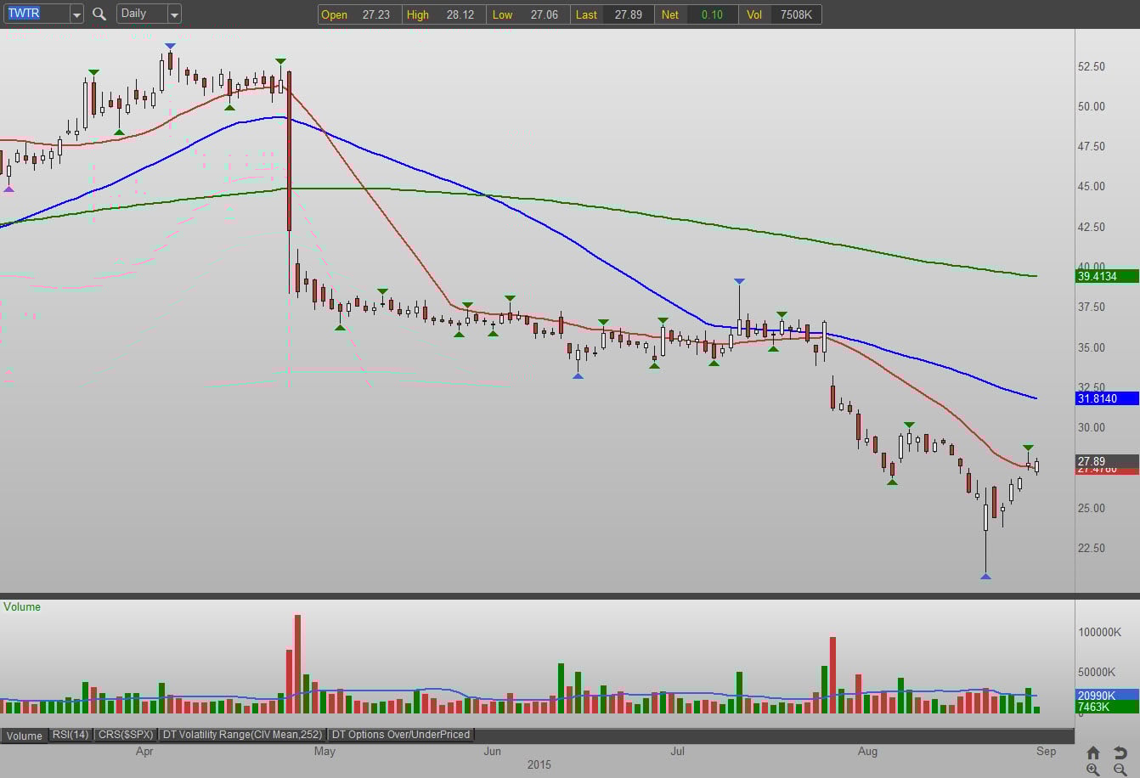Zoom in on the chart
1140x778 pixels.
pyautogui.click(x=1093, y=770)
